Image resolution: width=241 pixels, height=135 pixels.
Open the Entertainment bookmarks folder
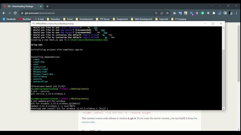84,19
